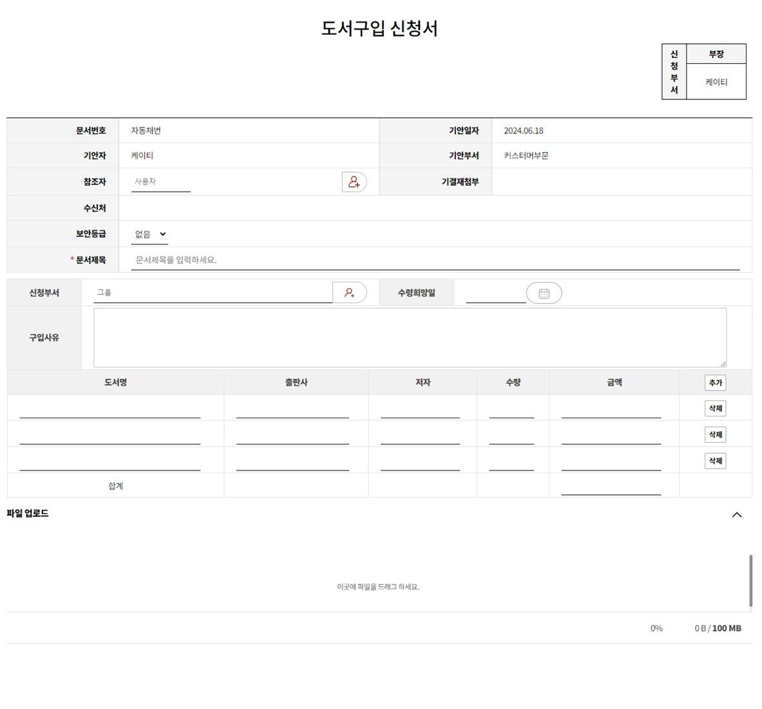
Task: Click the 출판사 column header
Action: pos(296,383)
